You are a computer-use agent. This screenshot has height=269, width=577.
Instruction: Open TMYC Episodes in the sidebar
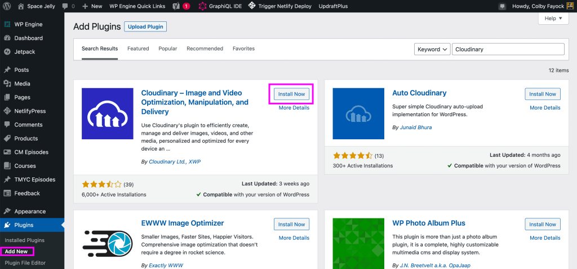click(34, 180)
